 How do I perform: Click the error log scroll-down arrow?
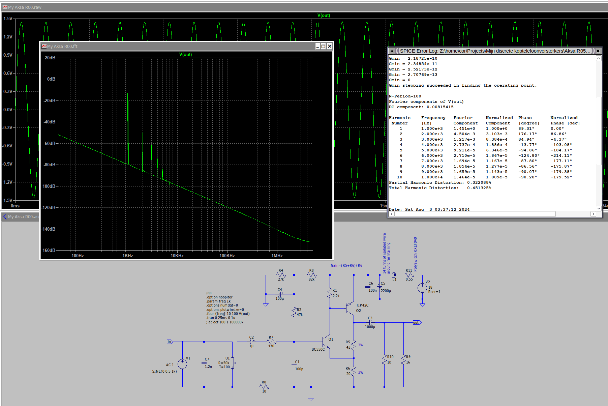pos(599,208)
